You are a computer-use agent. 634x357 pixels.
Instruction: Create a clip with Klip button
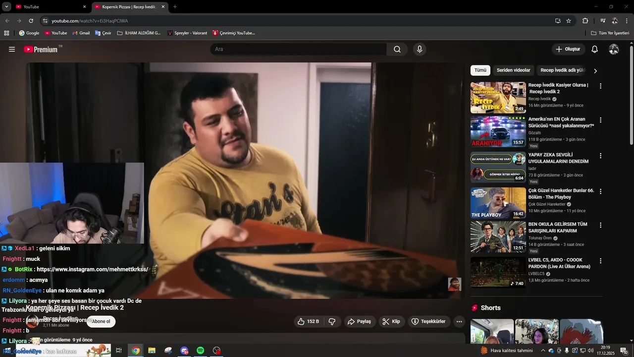tap(392, 321)
